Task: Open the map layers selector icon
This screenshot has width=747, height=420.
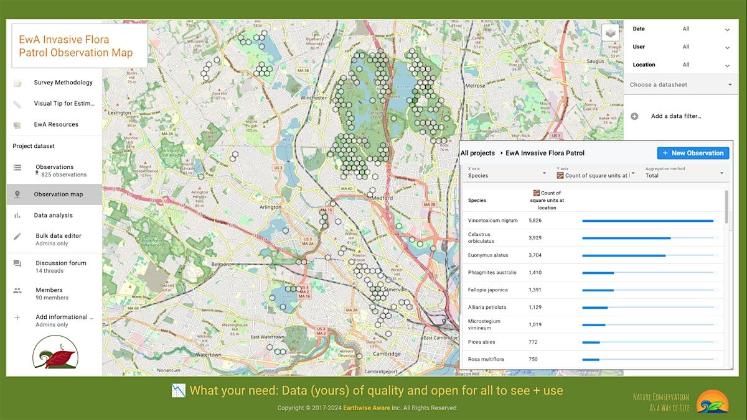Action: pos(610,32)
